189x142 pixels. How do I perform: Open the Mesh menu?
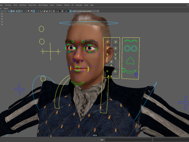(15, 5)
